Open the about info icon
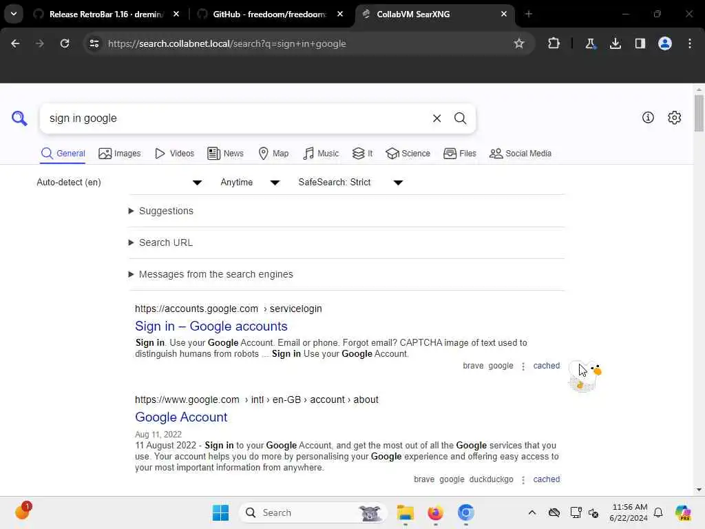Screen dimensions: 705x529 (x=648, y=117)
